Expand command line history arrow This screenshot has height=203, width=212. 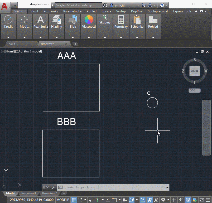click(x=167, y=187)
